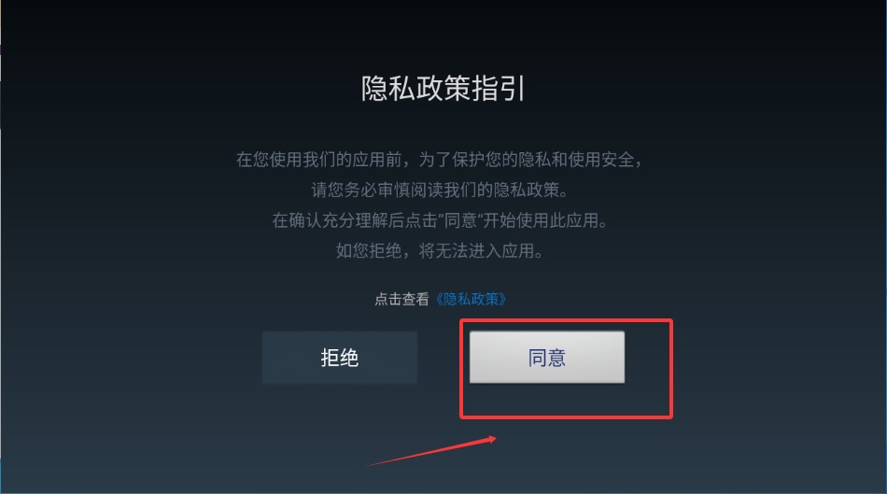Click the empty area below 同意 inside red box
887x494 pixels.
pyautogui.click(x=566, y=400)
